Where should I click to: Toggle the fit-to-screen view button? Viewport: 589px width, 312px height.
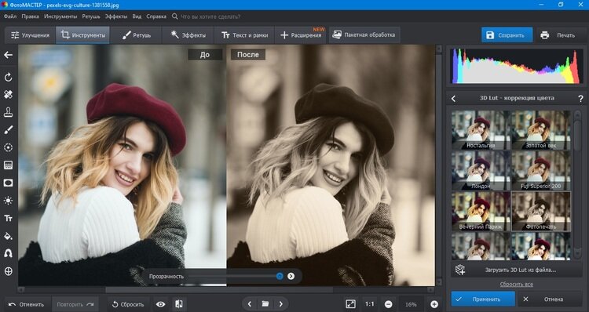point(350,304)
